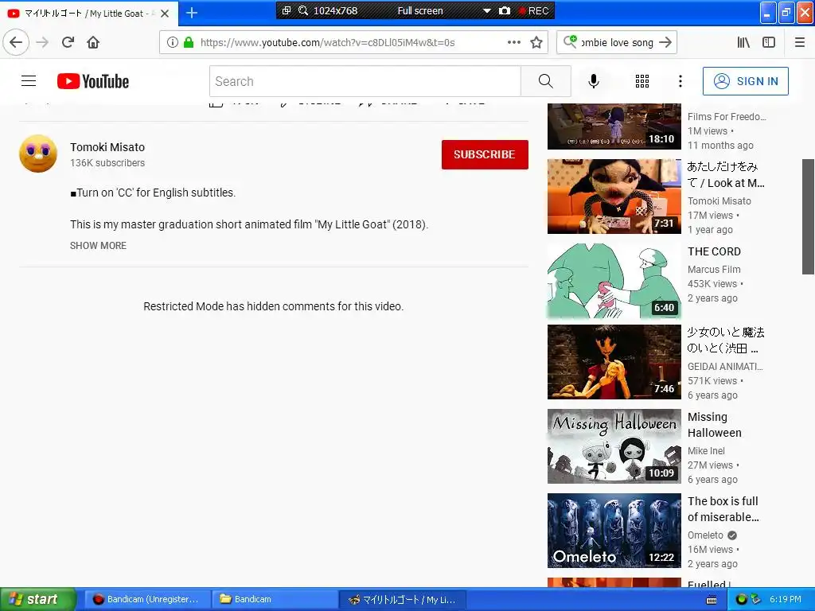The image size is (815, 611).
Task: Open Look at Me video thumbnail 7:31
Action: (614, 197)
